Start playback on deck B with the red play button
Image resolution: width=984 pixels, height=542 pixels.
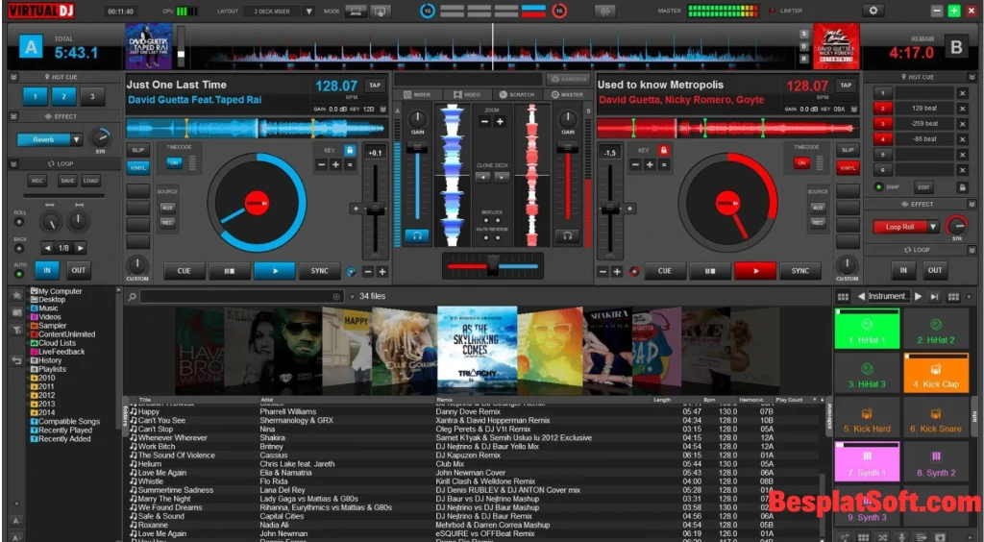[755, 271]
